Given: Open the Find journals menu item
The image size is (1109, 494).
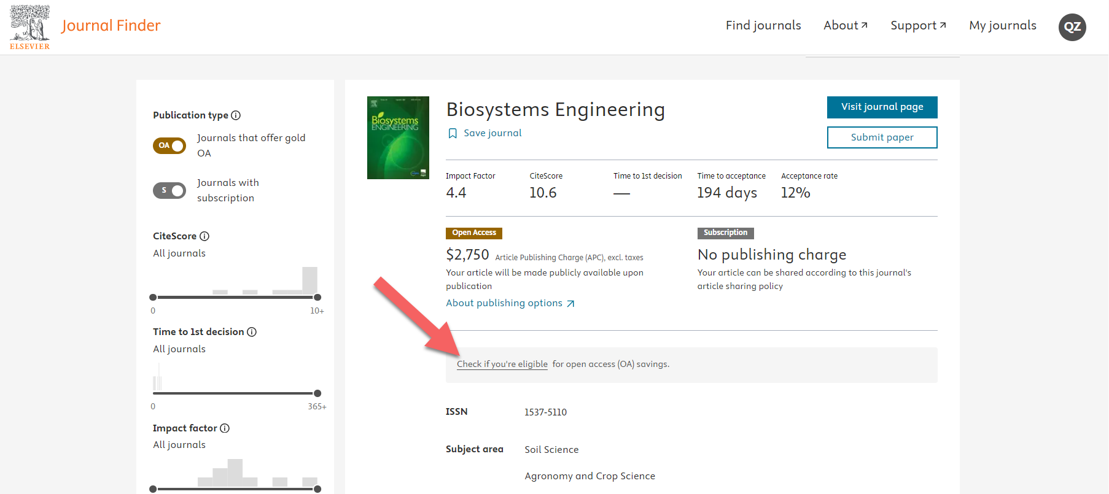Looking at the screenshot, I should coord(763,25).
